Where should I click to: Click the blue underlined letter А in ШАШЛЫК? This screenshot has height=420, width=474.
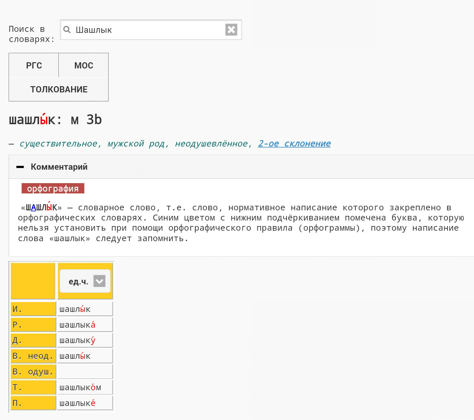(33, 208)
